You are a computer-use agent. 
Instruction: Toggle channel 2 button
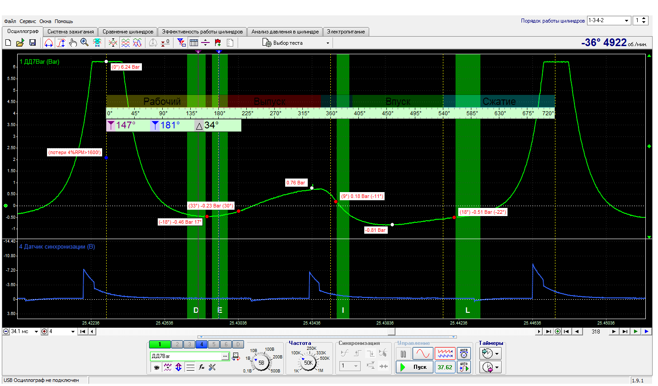click(177, 344)
